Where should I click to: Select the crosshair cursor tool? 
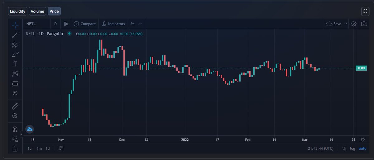coord(15,25)
